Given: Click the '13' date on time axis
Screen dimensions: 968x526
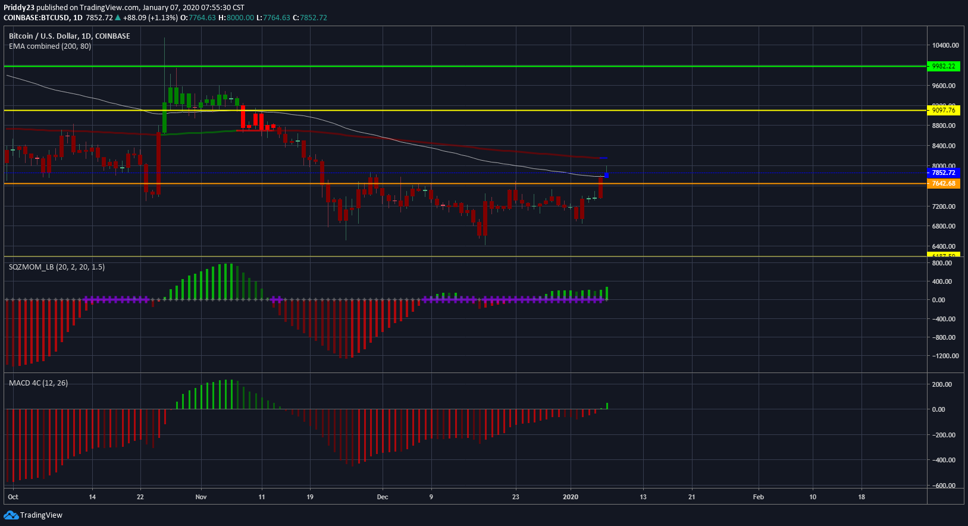Looking at the screenshot, I should coord(643,497).
